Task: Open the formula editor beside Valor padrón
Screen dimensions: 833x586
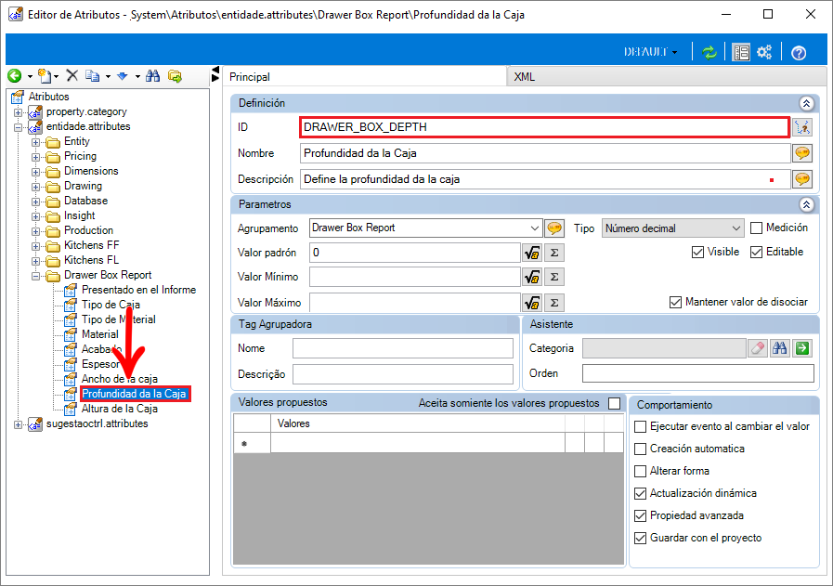Action: click(532, 253)
